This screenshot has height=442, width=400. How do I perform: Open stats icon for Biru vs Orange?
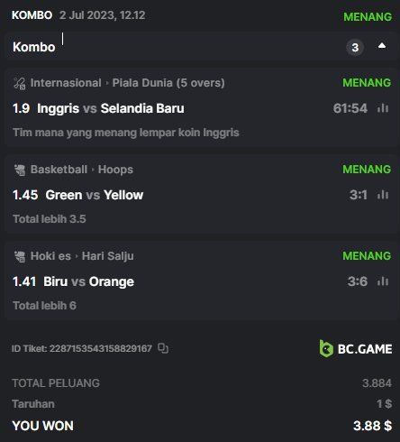point(383,281)
